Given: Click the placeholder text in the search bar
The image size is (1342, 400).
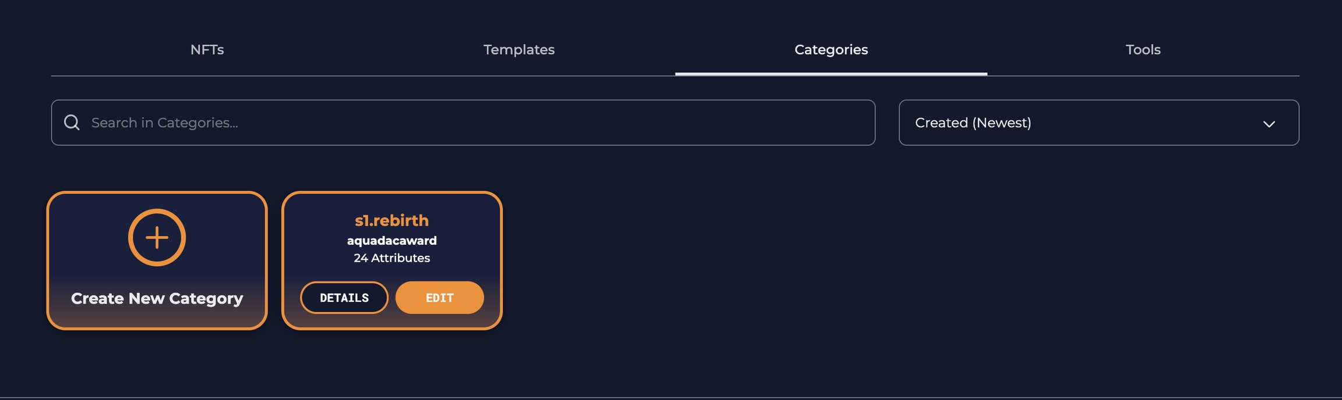Looking at the screenshot, I should pyautogui.click(x=165, y=123).
